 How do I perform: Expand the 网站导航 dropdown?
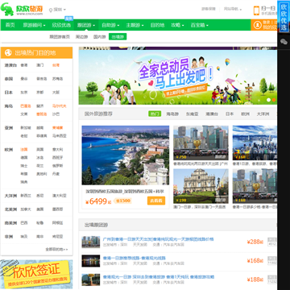tap(233, 9)
